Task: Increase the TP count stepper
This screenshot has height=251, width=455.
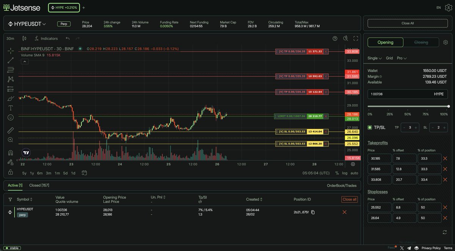Action: [416, 127]
